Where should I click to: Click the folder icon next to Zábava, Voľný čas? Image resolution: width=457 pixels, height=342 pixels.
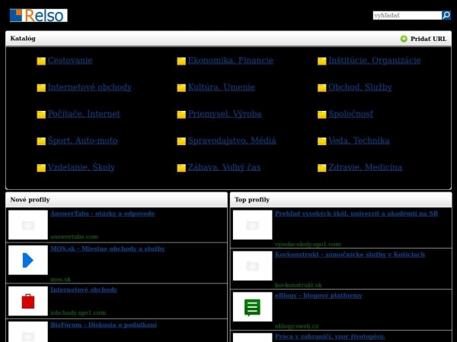tap(181, 168)
